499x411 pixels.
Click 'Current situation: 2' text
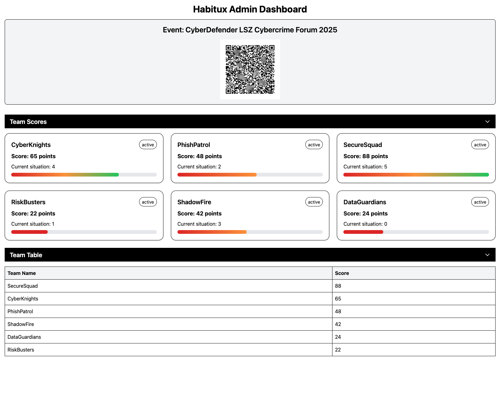tap(199, 167)
